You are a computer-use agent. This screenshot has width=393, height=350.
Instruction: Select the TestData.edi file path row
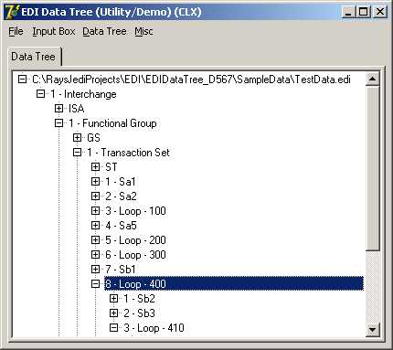click(x=191, y=80)
